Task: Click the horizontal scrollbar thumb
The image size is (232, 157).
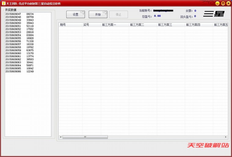Action: tap(85, 137)
